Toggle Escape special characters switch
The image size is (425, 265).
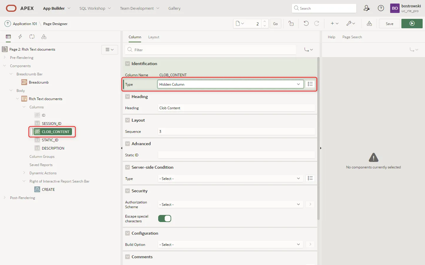pyautogui.click(x=165, y=218)
